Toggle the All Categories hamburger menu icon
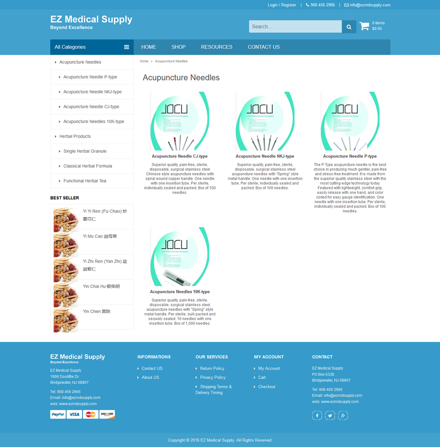 click(x=126, y=47)
